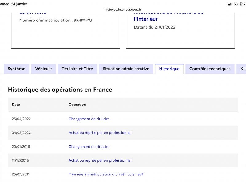Click Achat ou reprise par un professionnel of 04/02/2022
The width and height of the screenshot is (246, 184).
click(x=100, y=133)
